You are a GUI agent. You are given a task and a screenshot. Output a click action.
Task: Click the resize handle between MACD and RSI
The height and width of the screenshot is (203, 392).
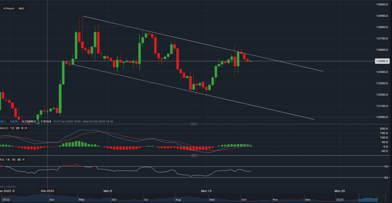(193, 156)
